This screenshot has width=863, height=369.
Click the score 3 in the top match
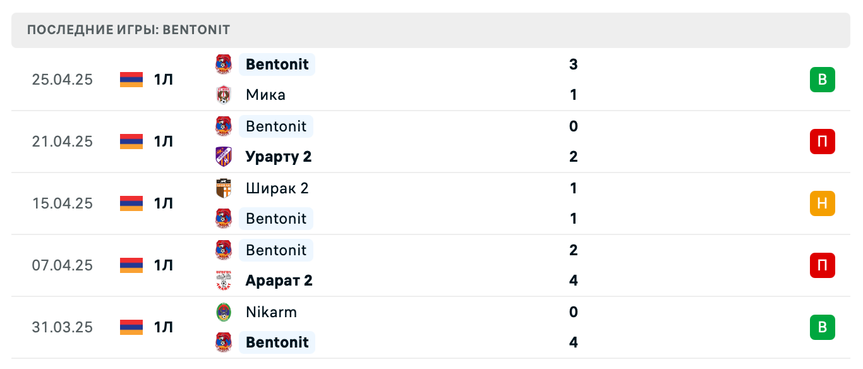pos(573,64)
